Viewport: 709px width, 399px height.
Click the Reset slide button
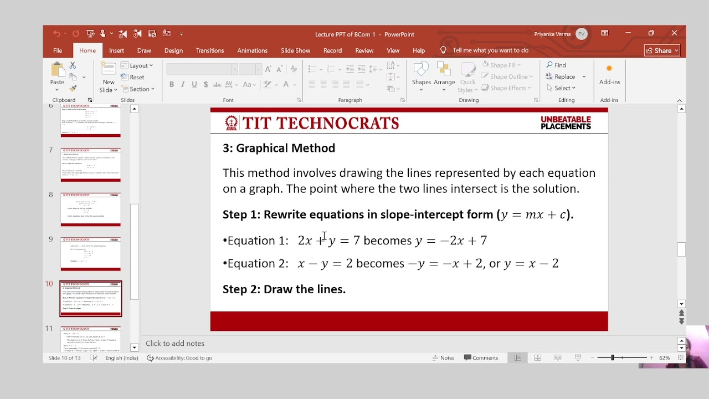[133, 77]
